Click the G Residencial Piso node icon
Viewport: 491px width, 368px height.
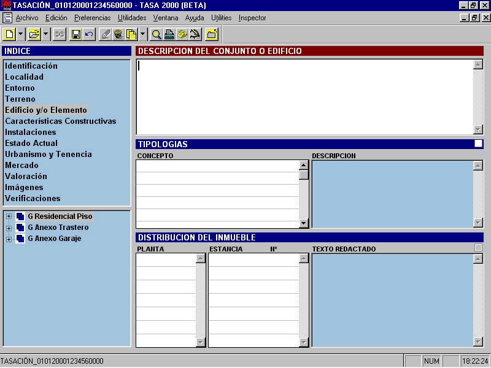[20, 217]
